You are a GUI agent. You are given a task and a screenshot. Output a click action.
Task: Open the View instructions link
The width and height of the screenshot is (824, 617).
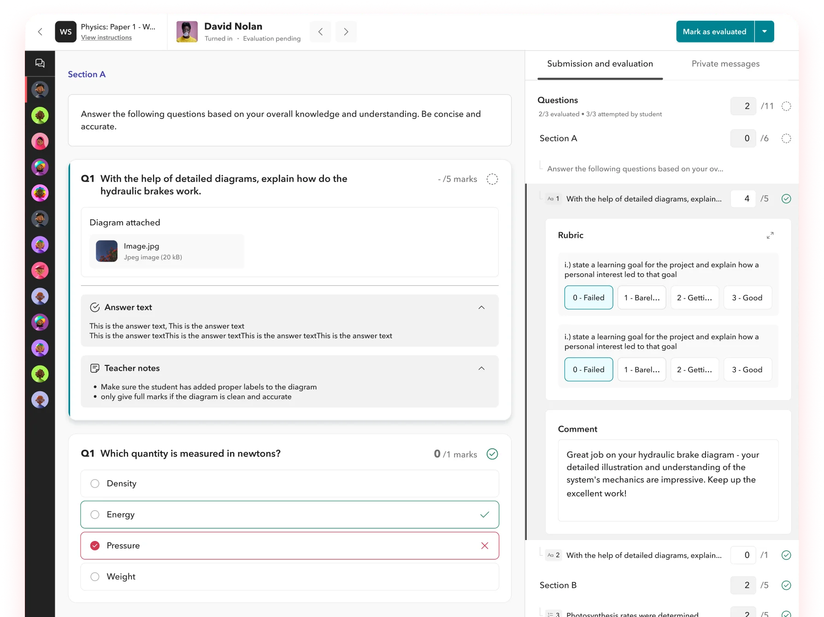(106, 37)
